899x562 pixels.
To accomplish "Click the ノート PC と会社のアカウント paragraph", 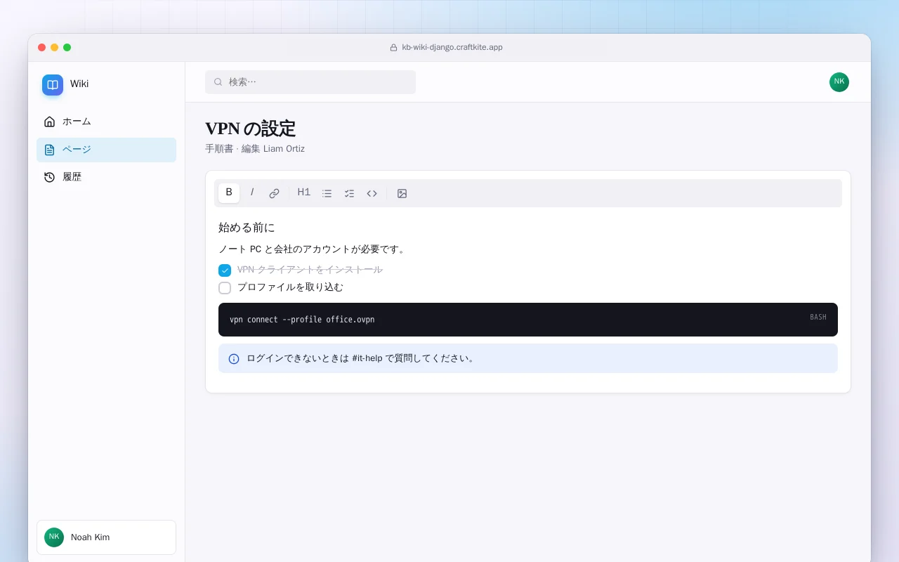I will [313, 249].
